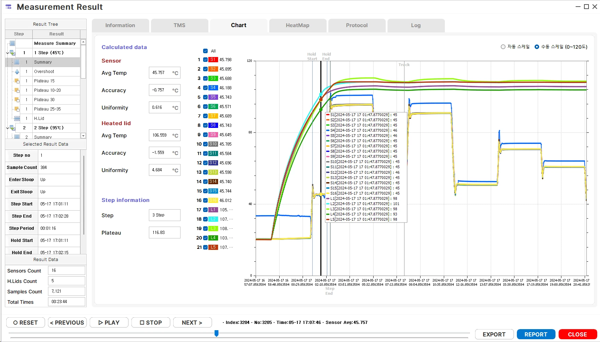This screenshot has height=342, width=600.
Task: Click the PREVIOUS button
Action: pos(67,323)
